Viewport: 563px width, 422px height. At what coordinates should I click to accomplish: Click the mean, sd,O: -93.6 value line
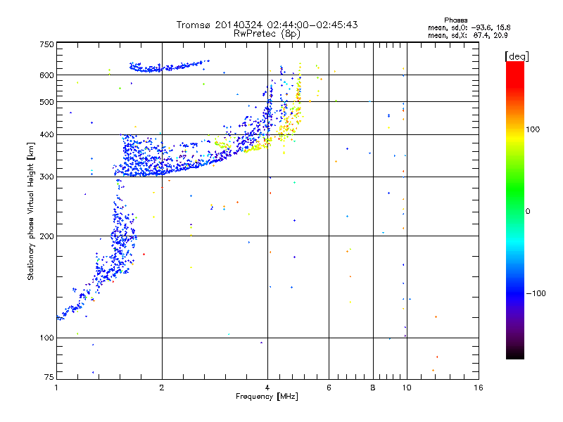469,27
